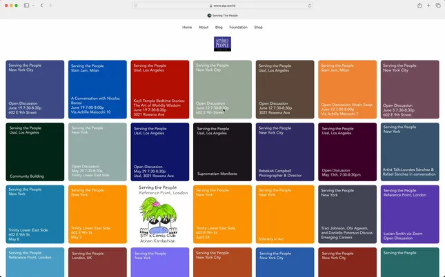The width and height of the screenshot is (445, 277).
Task: Open navy Usal May 29 Open Discussion card
Action: tap(160, 152)
